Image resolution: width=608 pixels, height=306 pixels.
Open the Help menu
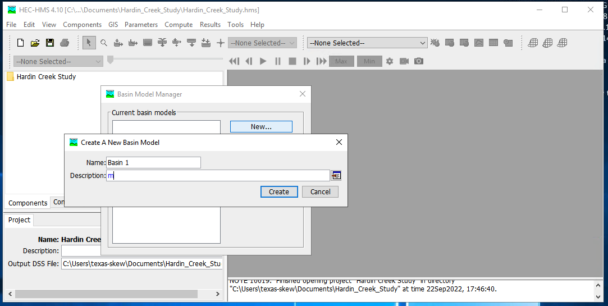(257, 25)
